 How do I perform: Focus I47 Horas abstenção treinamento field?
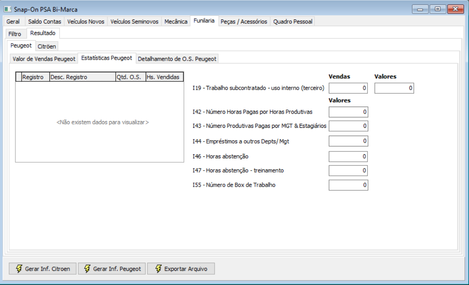click(x=348, y=171)
